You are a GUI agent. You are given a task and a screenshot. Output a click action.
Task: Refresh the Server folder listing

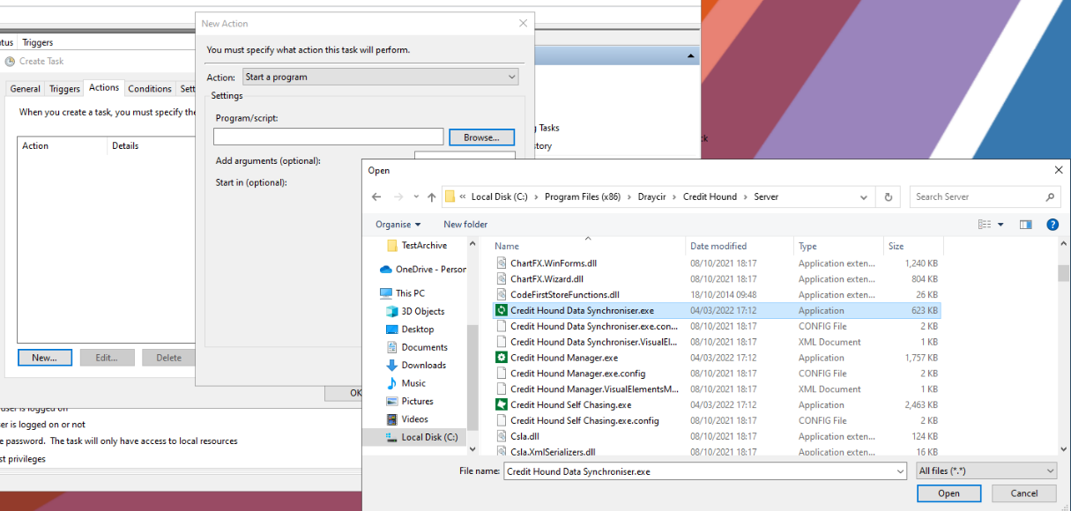pos(889,197)
